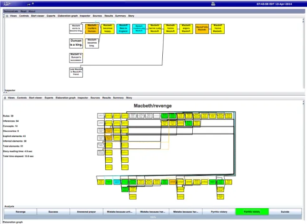Select Story tab in Macbeth/revenge panel

tap(129, 98)
